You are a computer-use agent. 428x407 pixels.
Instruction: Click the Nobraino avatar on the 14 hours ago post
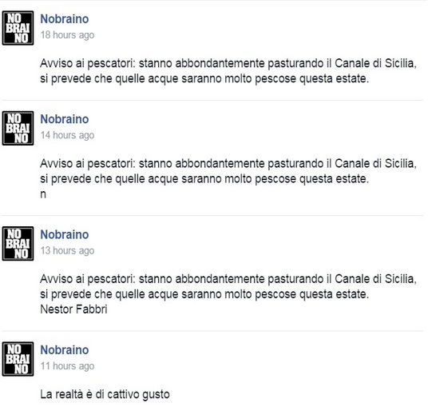(18, 128)
